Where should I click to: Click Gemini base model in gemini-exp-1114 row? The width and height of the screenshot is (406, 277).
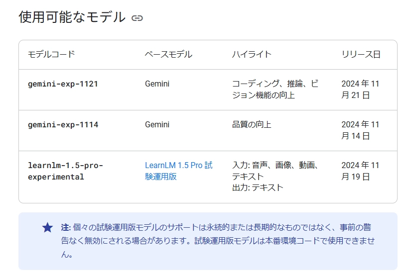[x=157, y=124]
